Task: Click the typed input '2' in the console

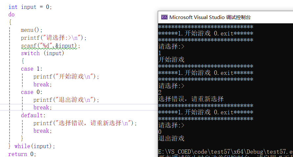Action: click(x=160, y=92)
